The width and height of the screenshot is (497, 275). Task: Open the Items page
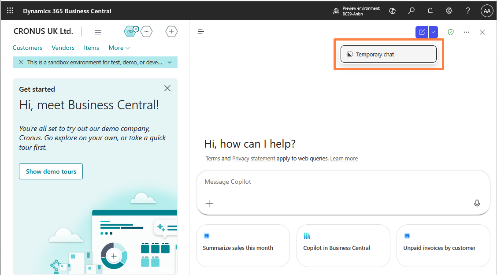tap(91, 48)
